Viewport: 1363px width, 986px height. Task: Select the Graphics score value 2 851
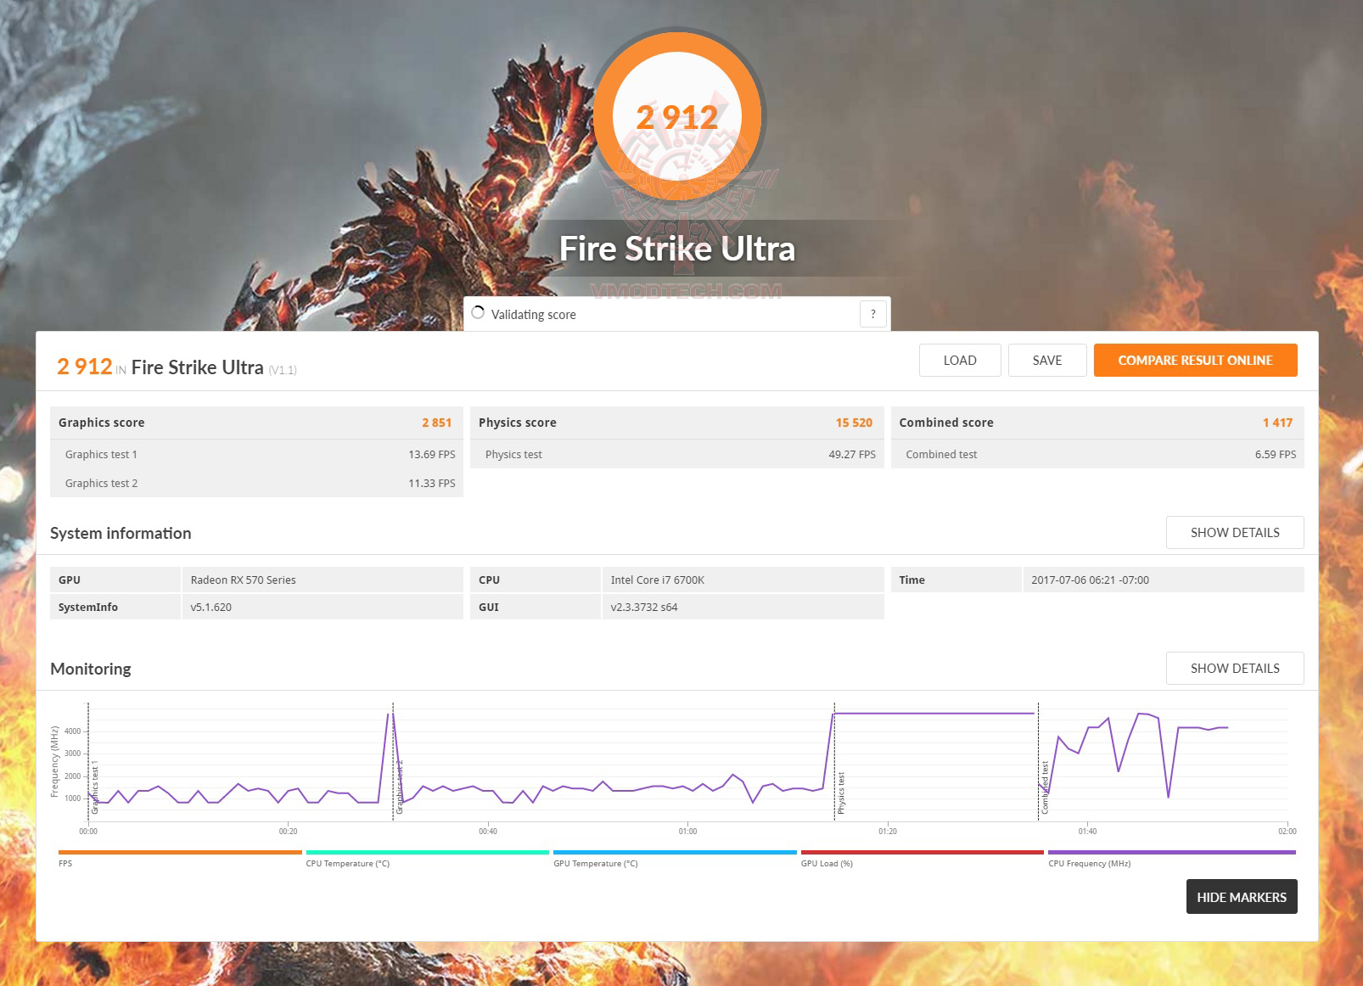pos(436,423)
